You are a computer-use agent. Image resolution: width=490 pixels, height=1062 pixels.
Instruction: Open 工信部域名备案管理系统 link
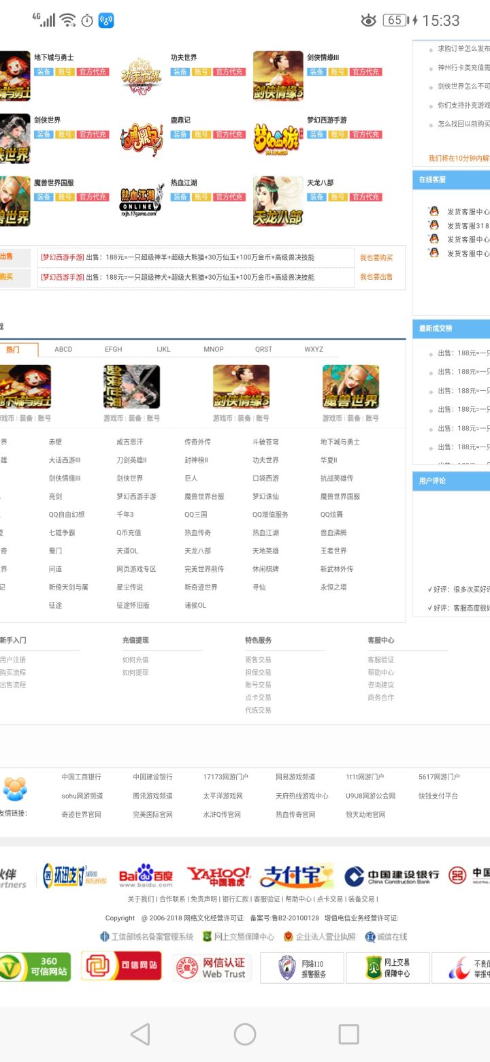[x=147, y=937]
